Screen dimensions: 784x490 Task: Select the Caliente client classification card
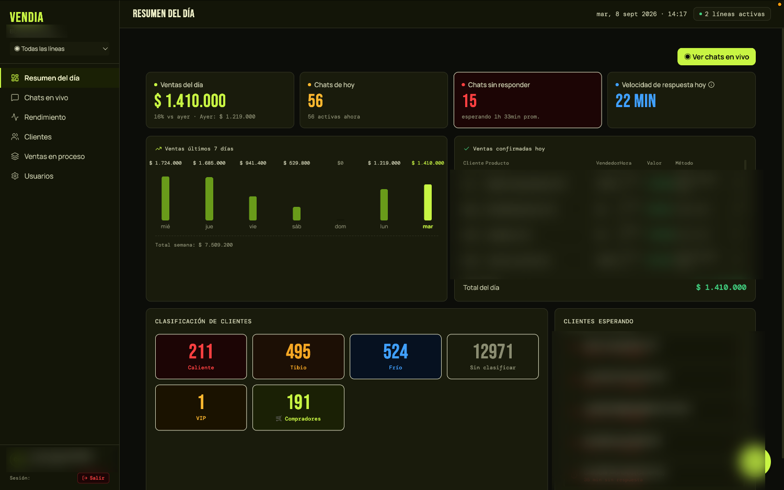coord(201,356)
